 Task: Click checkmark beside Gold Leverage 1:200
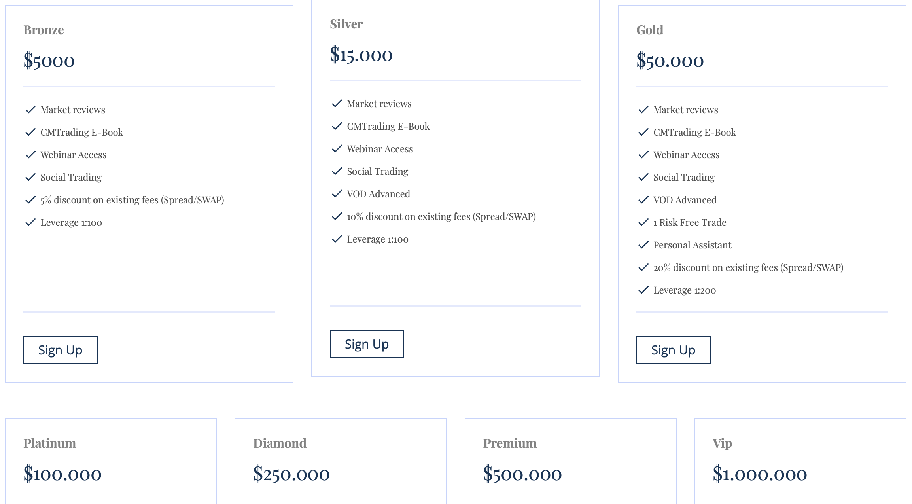[643, 290]
